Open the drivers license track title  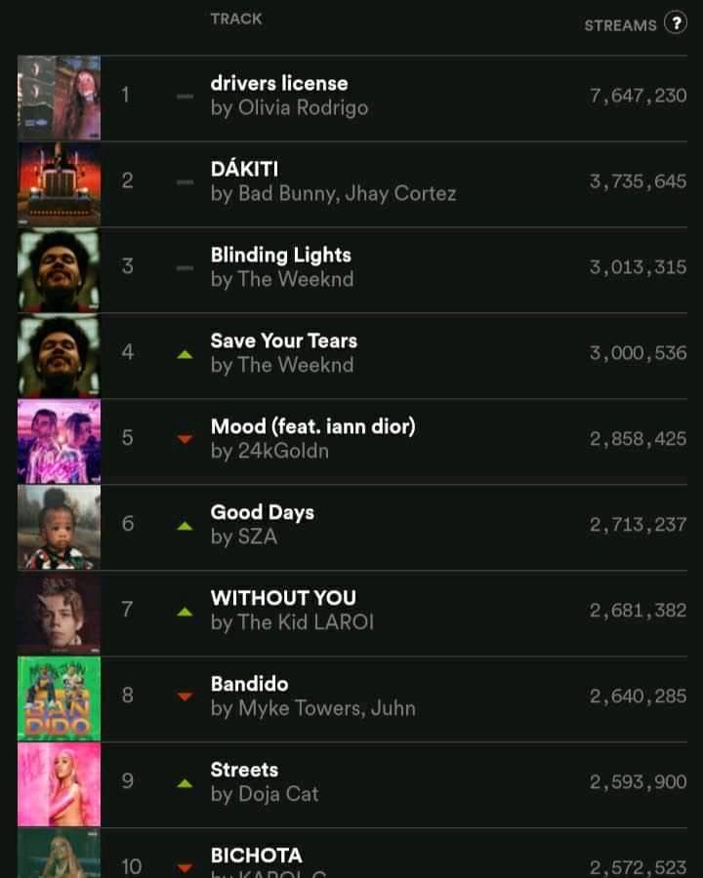pyautogui.click(x=279, y=84)
